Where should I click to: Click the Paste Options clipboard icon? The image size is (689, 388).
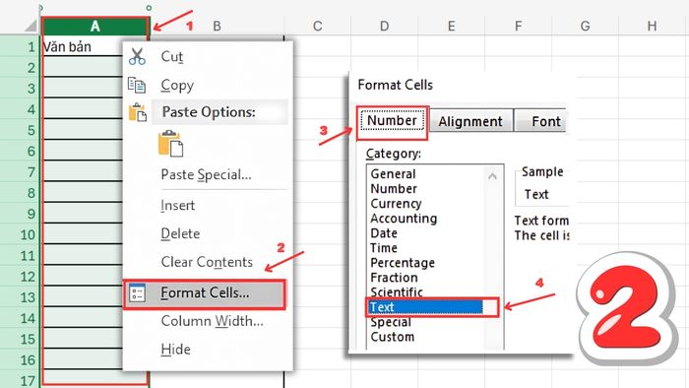(x=138, y=112)
